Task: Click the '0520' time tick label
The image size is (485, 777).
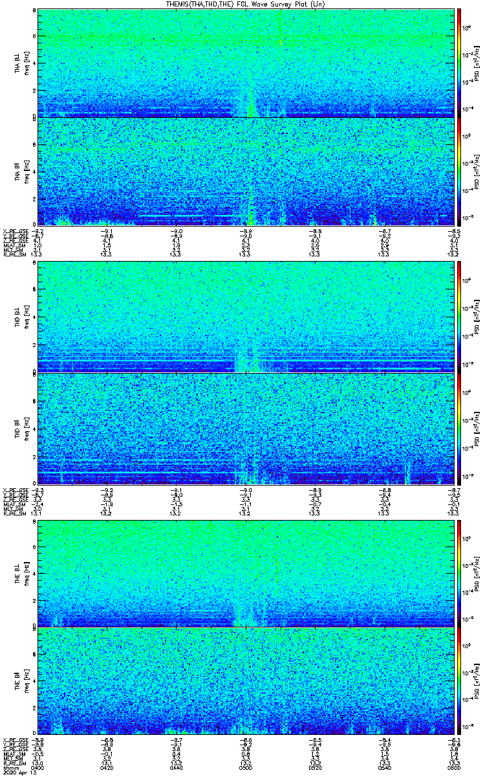Action: coord(316,767)
